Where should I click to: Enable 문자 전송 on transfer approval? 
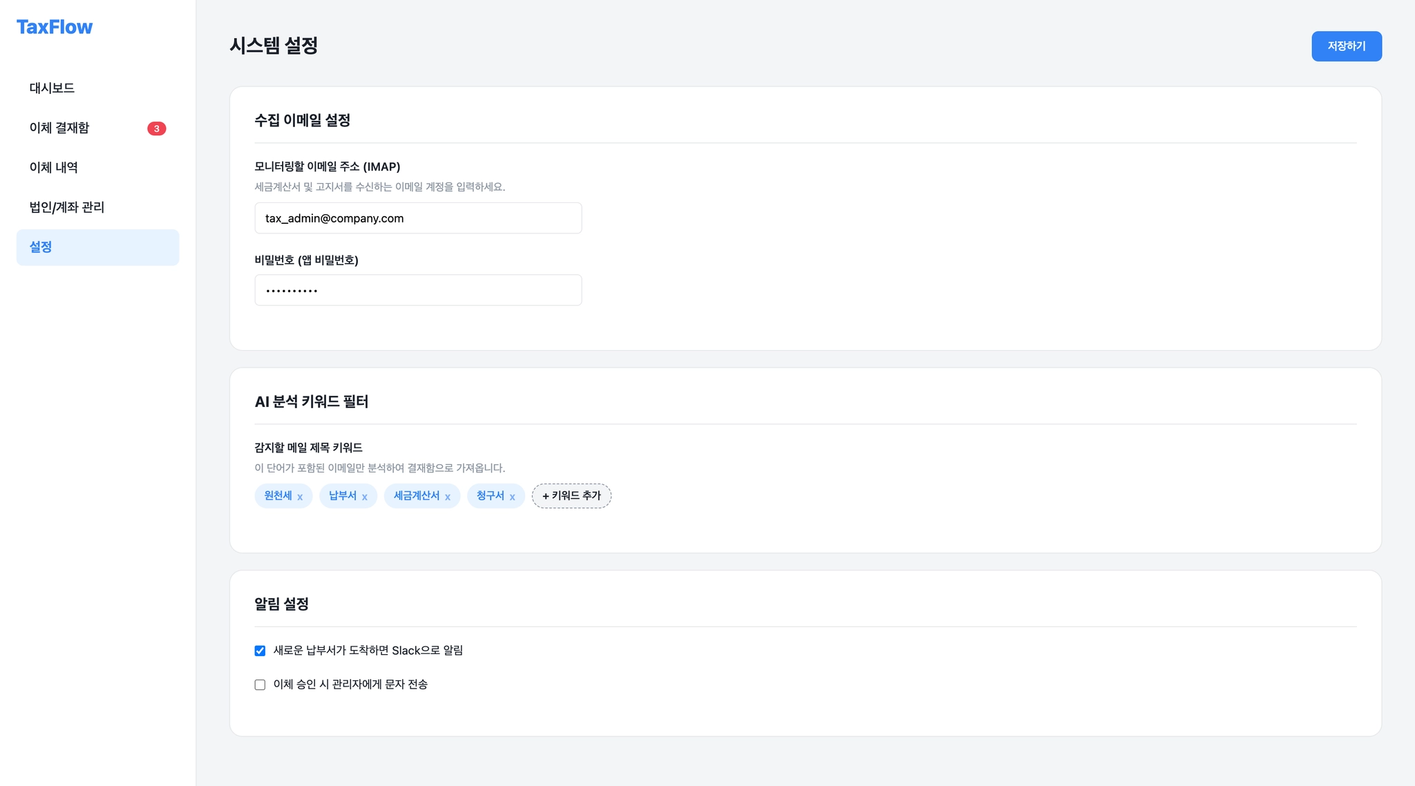260,684
